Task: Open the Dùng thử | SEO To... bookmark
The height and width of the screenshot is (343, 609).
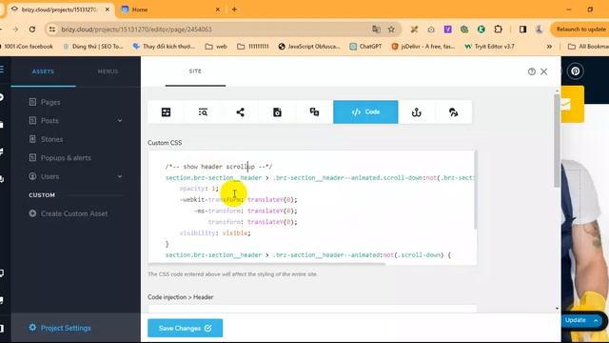Action: point(93,47)
